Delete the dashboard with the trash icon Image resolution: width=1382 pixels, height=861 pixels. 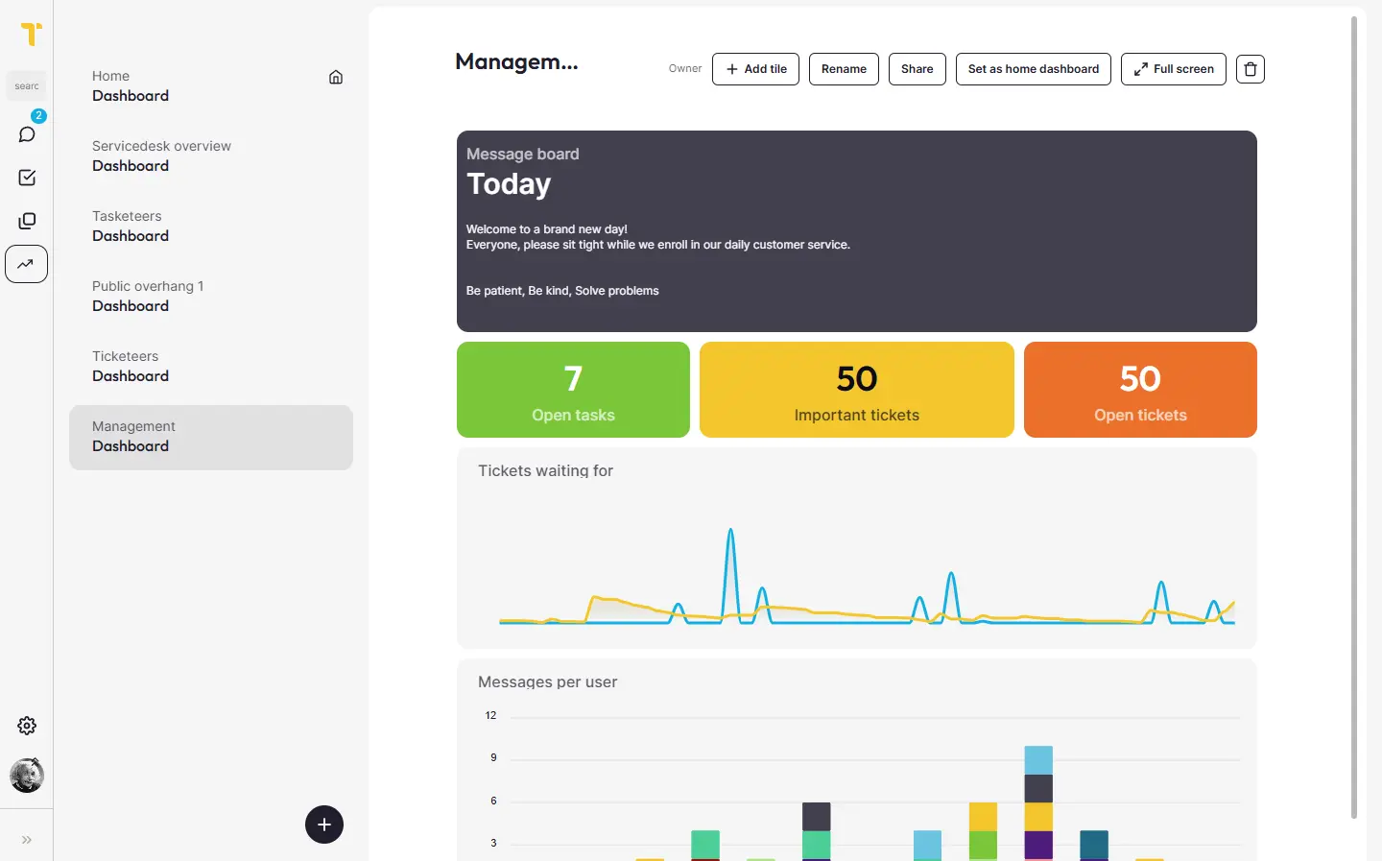click(1251, 69)
